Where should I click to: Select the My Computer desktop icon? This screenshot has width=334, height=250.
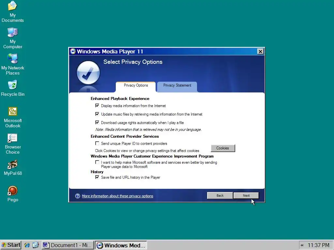[13, 38]
